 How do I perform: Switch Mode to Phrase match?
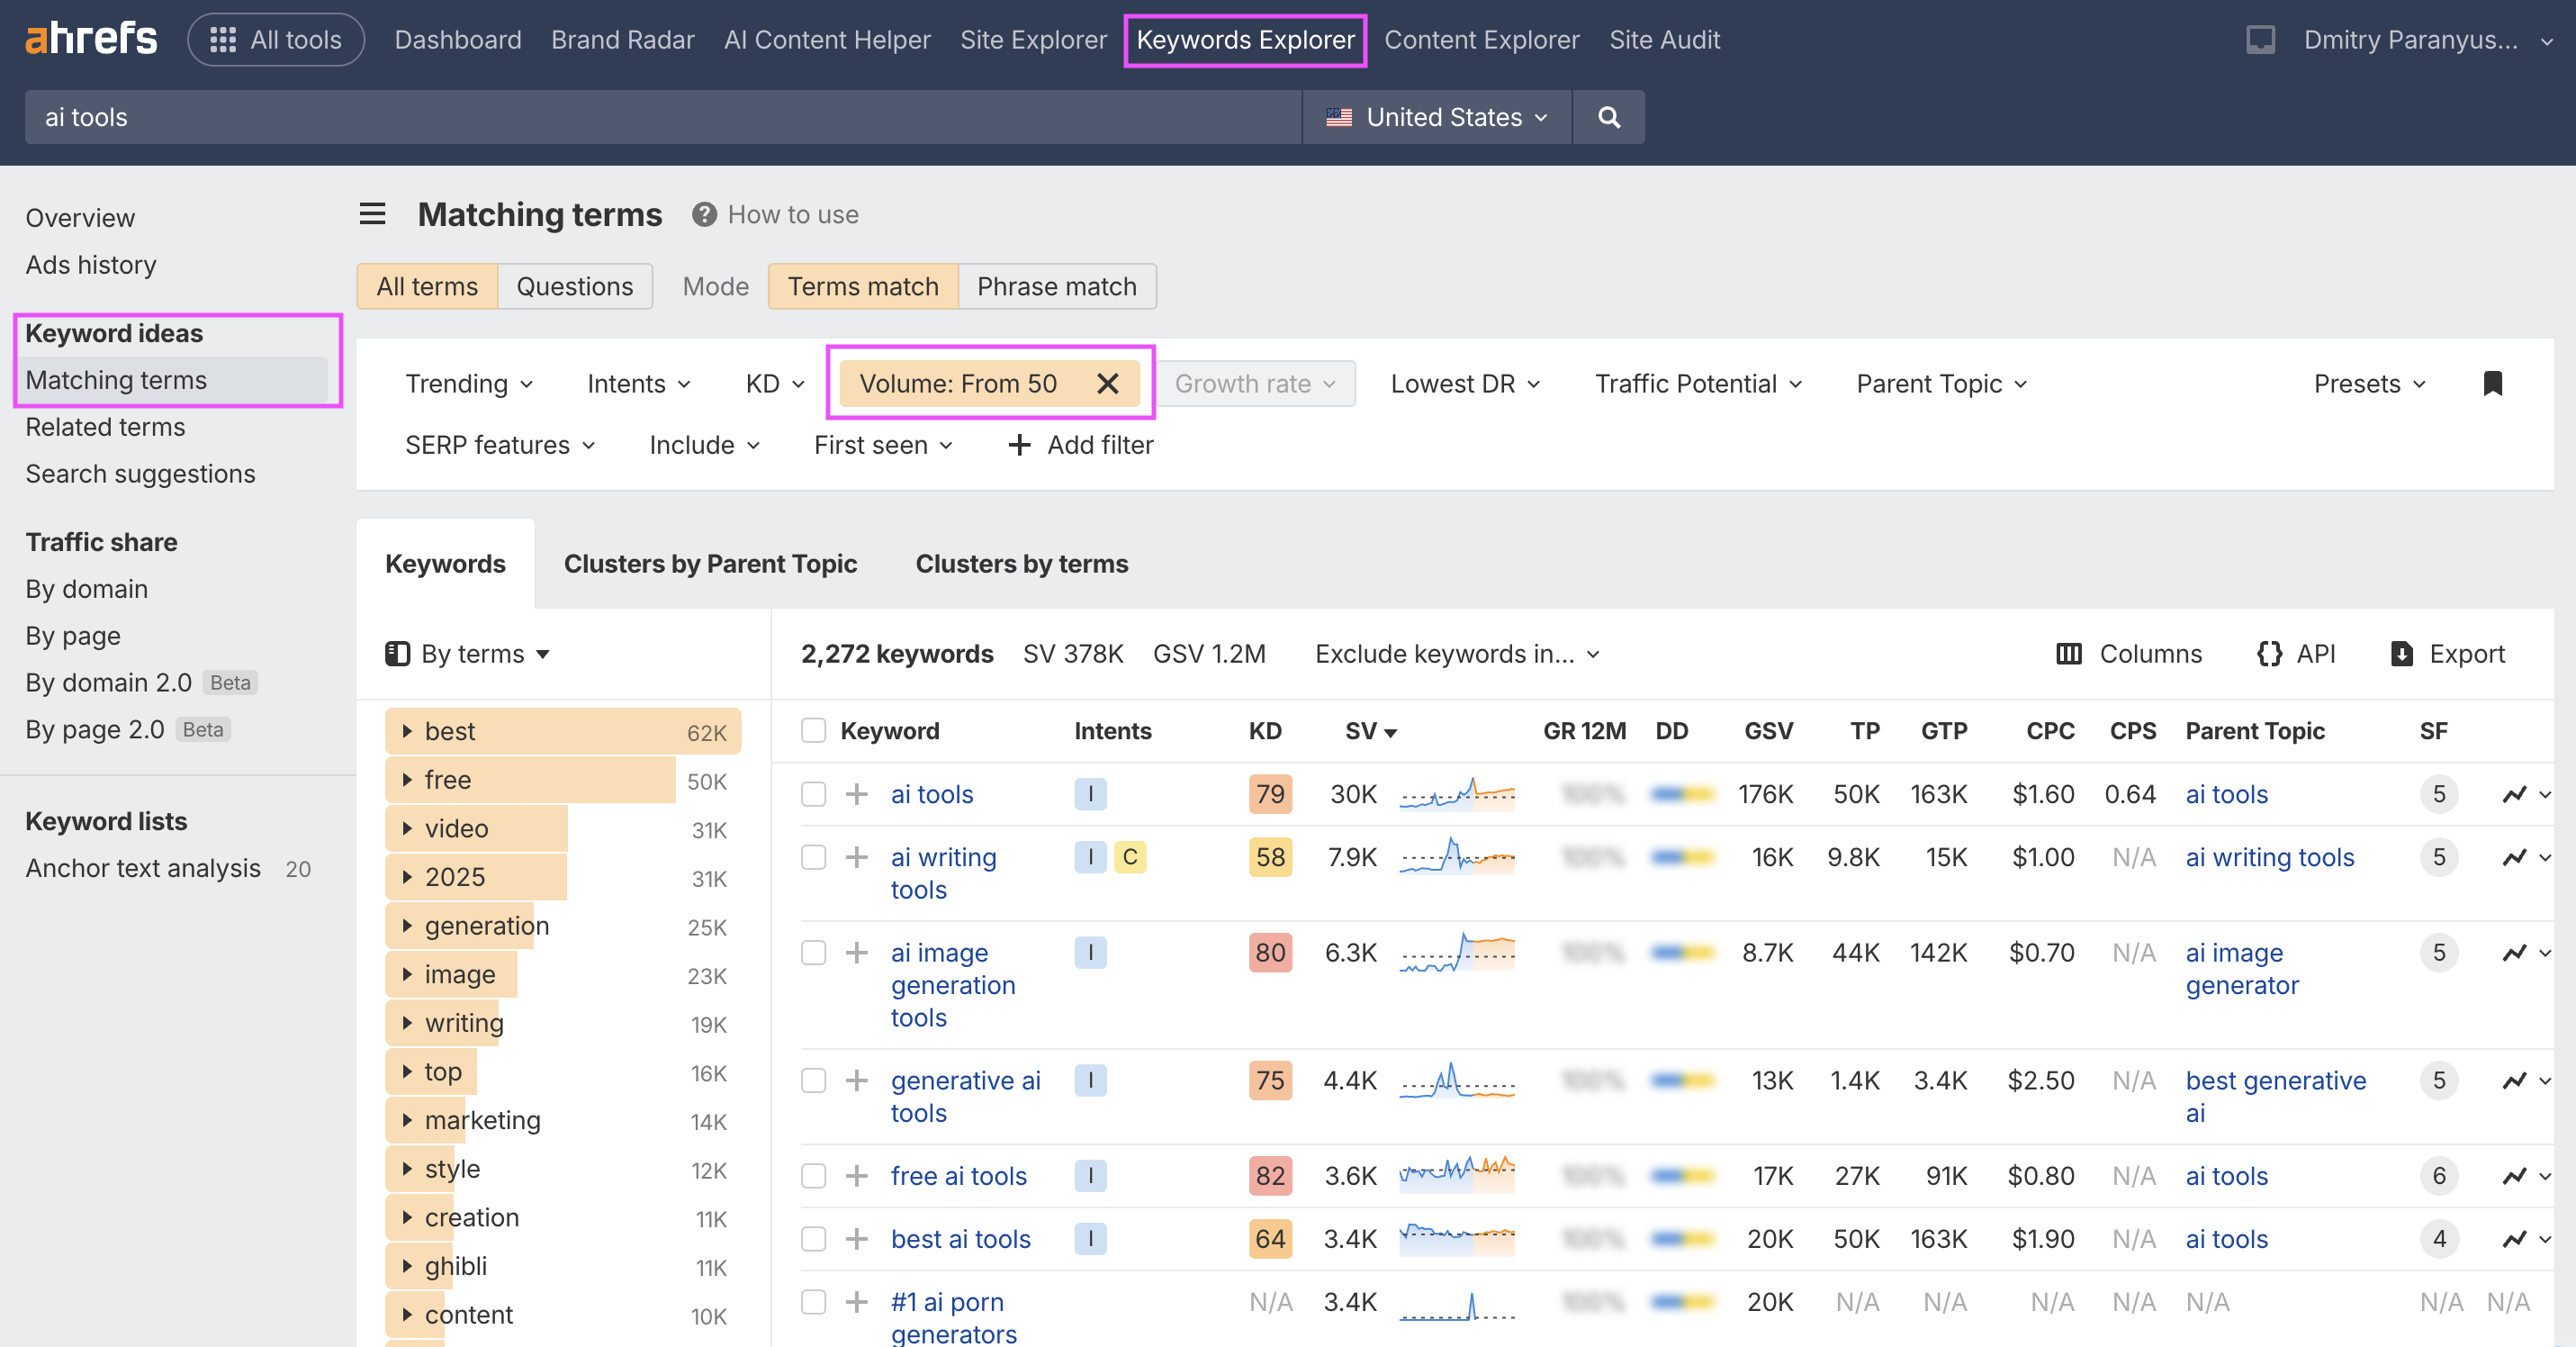(1056, 286)
